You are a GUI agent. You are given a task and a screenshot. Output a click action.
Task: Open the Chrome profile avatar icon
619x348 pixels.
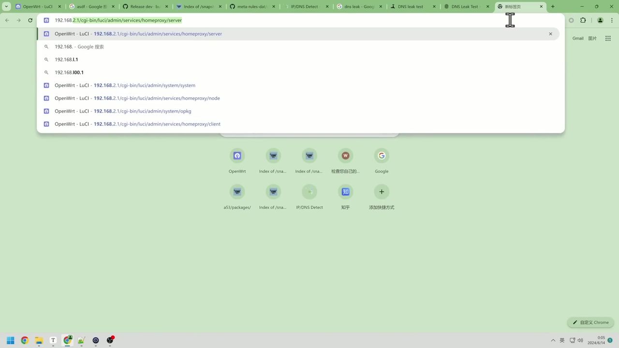(600, 20)
